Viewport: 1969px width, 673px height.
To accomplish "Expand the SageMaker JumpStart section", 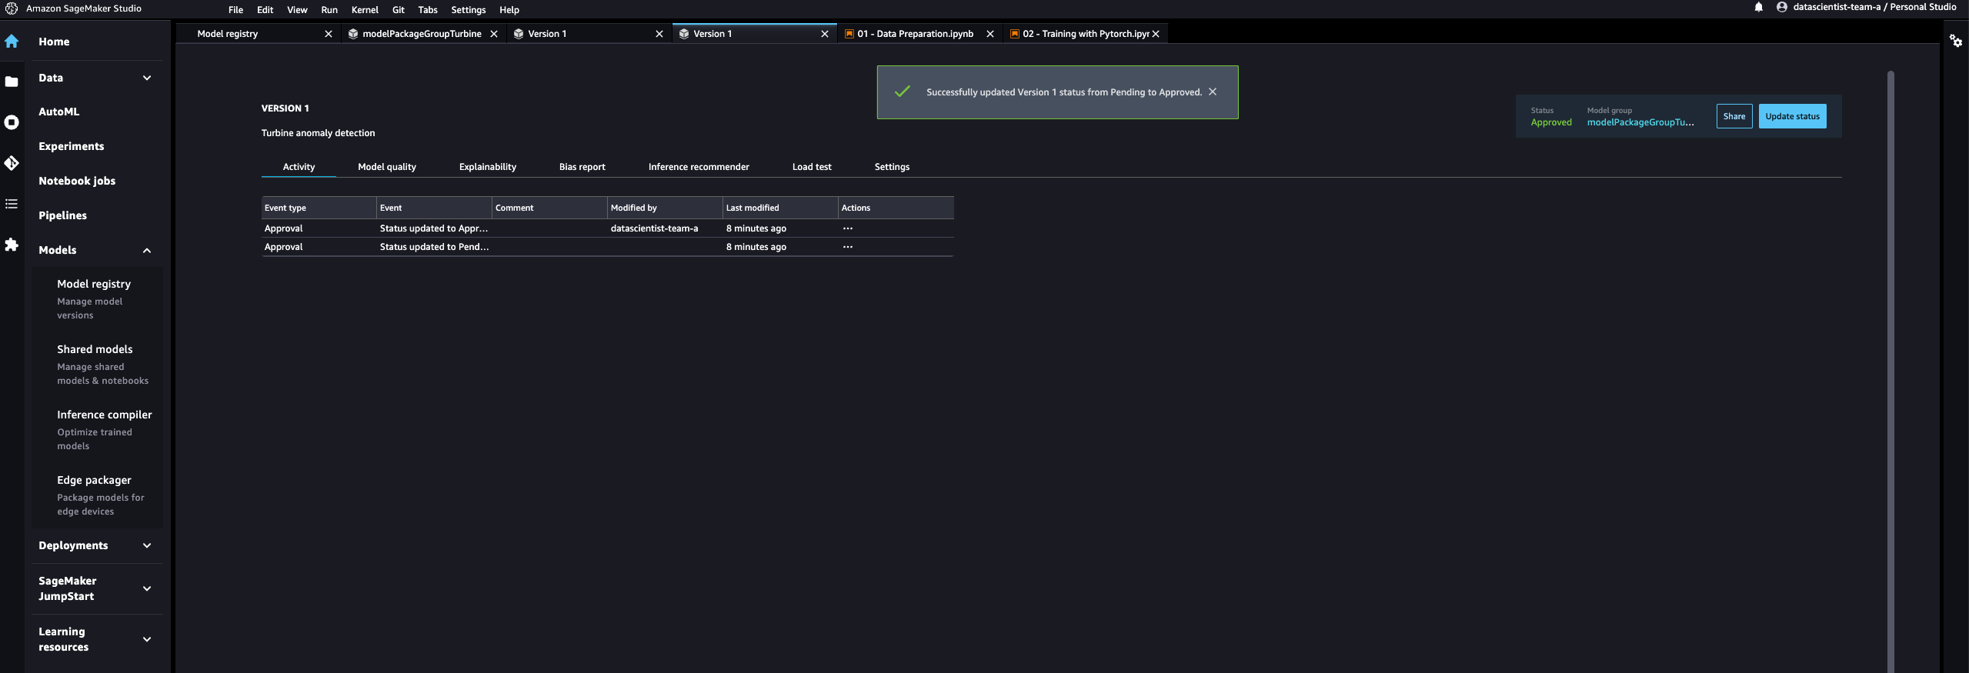I will tap(147, 588).
